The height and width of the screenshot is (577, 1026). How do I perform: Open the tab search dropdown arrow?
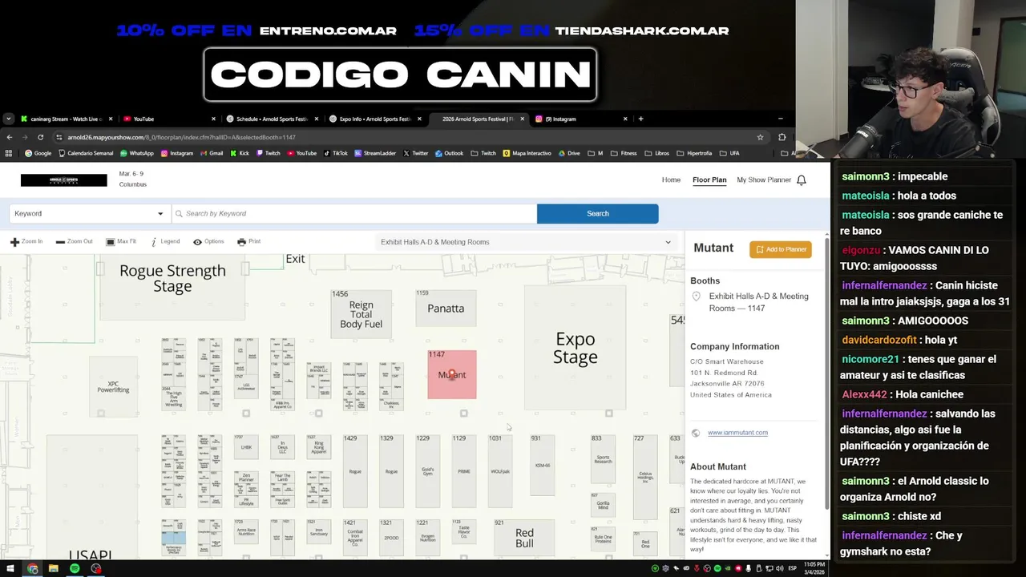coord(8,119)
